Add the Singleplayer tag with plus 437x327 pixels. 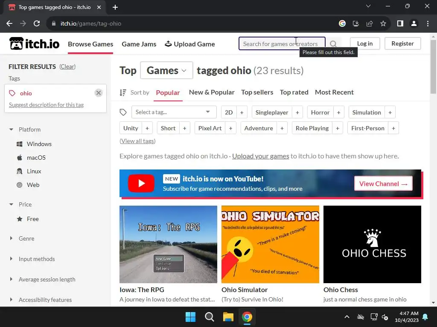tap(297, 112)
